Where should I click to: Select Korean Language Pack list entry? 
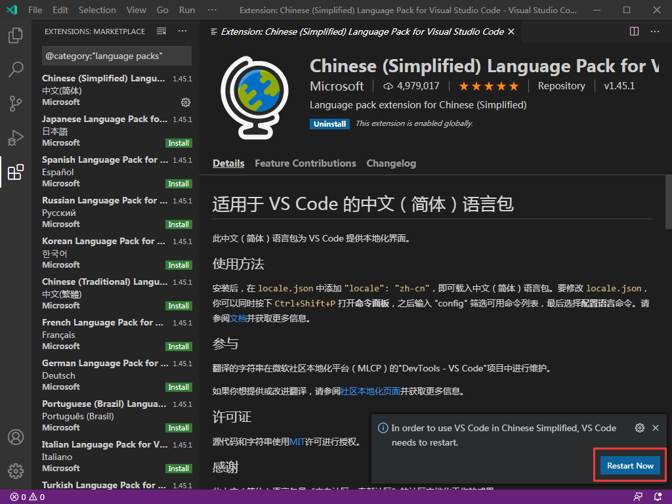pyautogui.click(x=117, y=253)
